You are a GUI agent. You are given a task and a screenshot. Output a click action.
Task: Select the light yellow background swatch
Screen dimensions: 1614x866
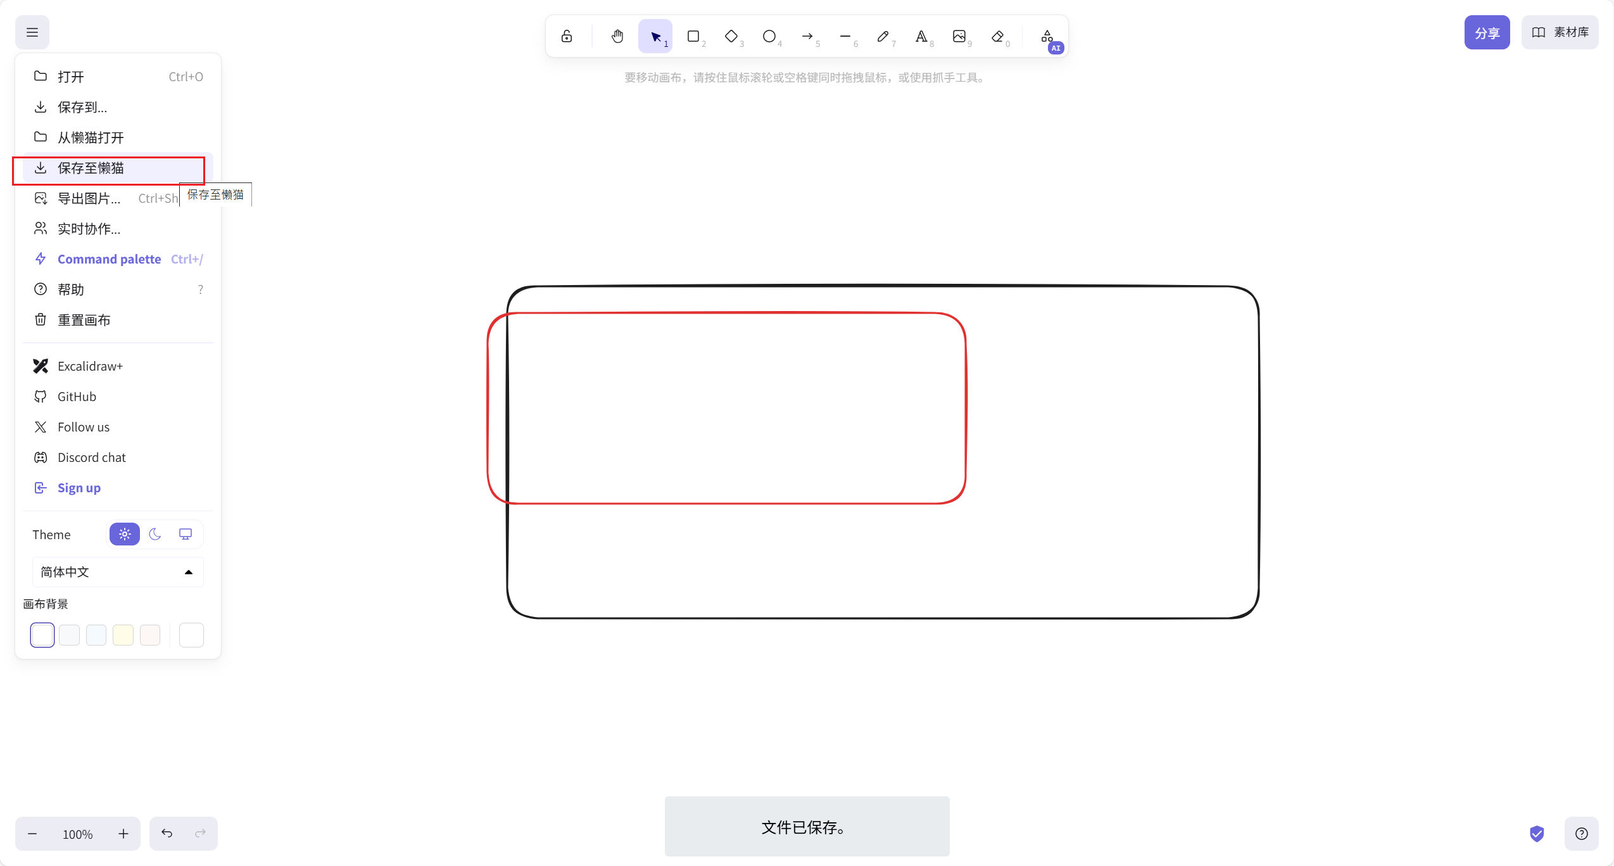pos(123,635)
